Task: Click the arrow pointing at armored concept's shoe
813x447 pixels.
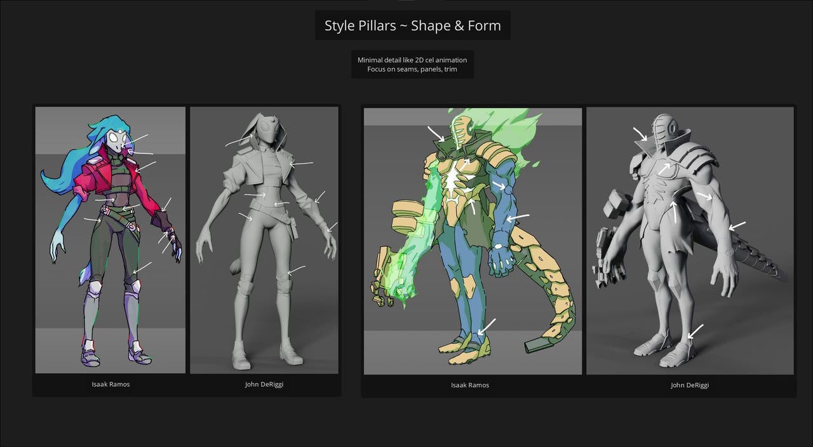Action: click(x=487, y=326)
